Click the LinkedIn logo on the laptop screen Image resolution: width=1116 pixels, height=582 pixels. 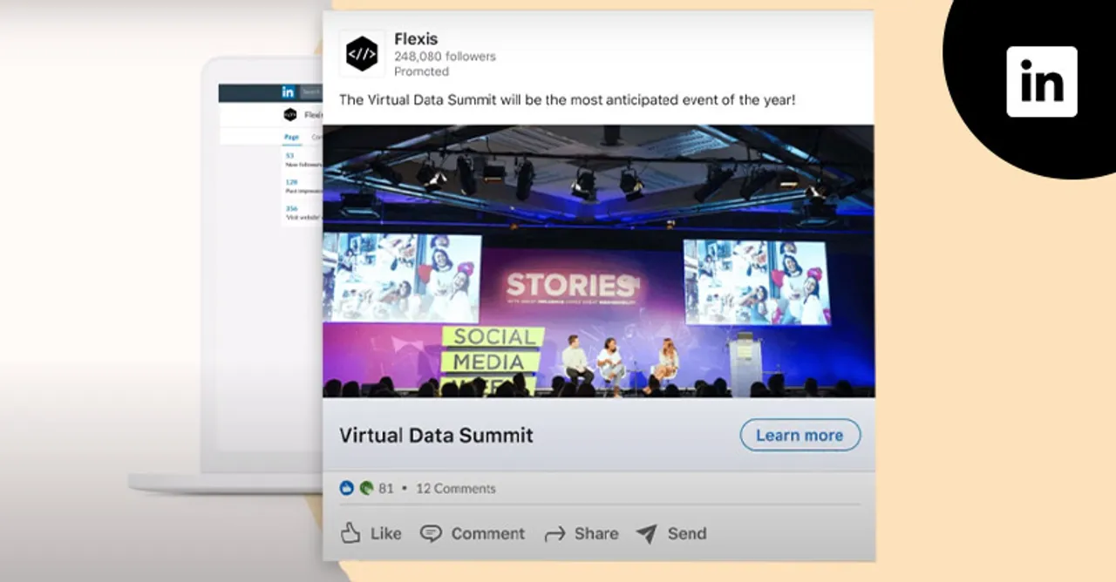coord(288,92)
